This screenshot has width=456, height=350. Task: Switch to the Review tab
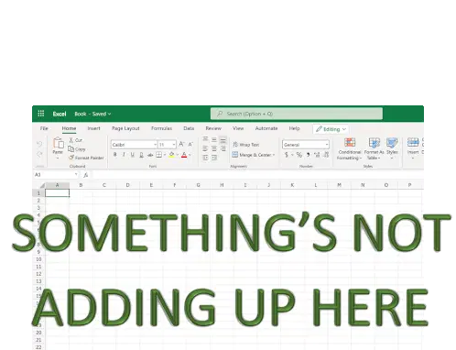pyautogui.click(x=213, y=128)
